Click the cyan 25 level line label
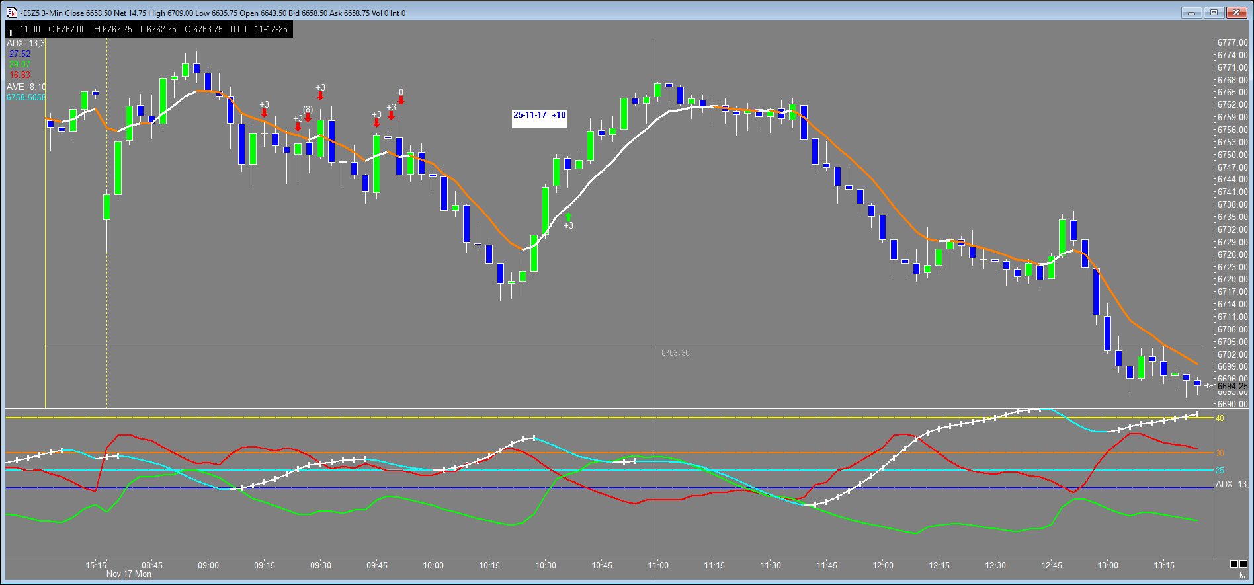Image resolution: width=1254 pixels, height=585 pixels. [1220, 471]
